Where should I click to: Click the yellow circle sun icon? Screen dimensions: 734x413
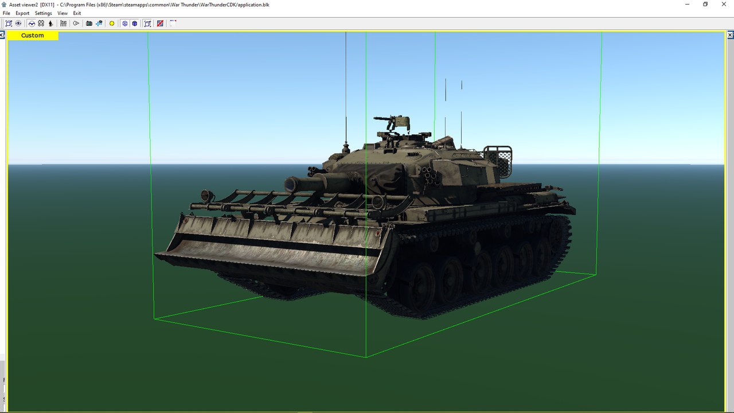coord(112,24)
